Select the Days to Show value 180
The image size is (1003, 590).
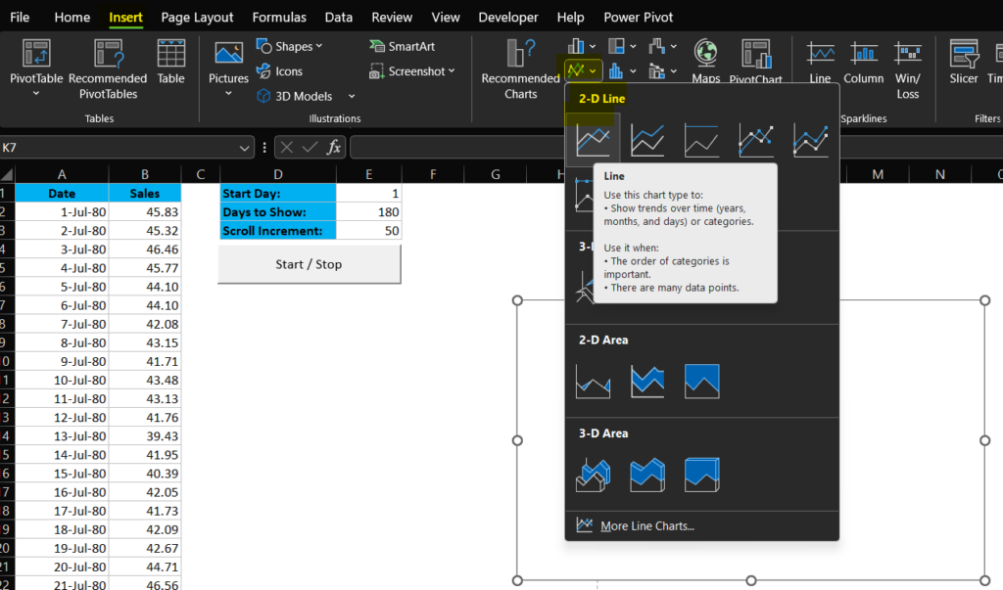[369, 212]
